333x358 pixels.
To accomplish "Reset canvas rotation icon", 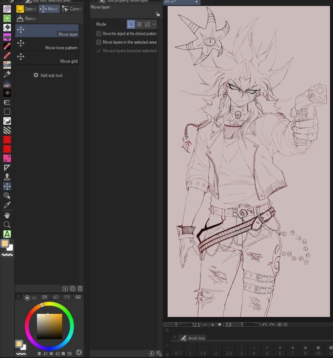I will pos(279,324).
